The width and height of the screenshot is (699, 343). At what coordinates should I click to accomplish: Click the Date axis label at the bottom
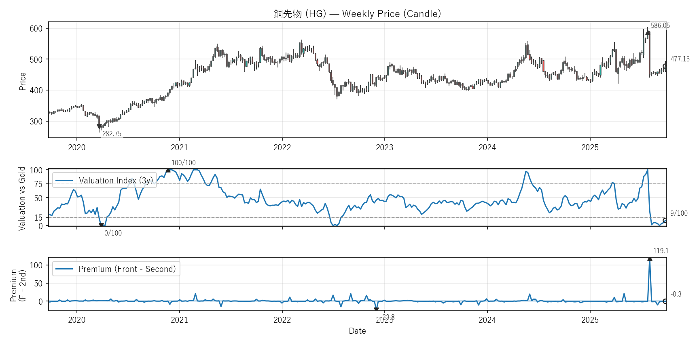coord(357,331)
